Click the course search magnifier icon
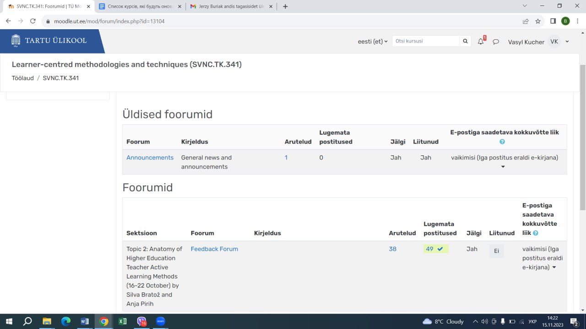The width and height of the screenshot is (586, 329). click(465, 41)
